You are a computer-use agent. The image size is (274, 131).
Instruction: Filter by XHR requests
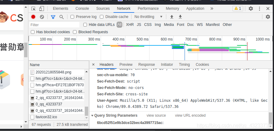point(130,25)
